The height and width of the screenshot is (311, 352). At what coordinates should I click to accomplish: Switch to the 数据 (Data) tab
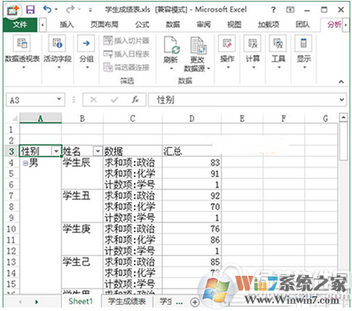point(173,24)
